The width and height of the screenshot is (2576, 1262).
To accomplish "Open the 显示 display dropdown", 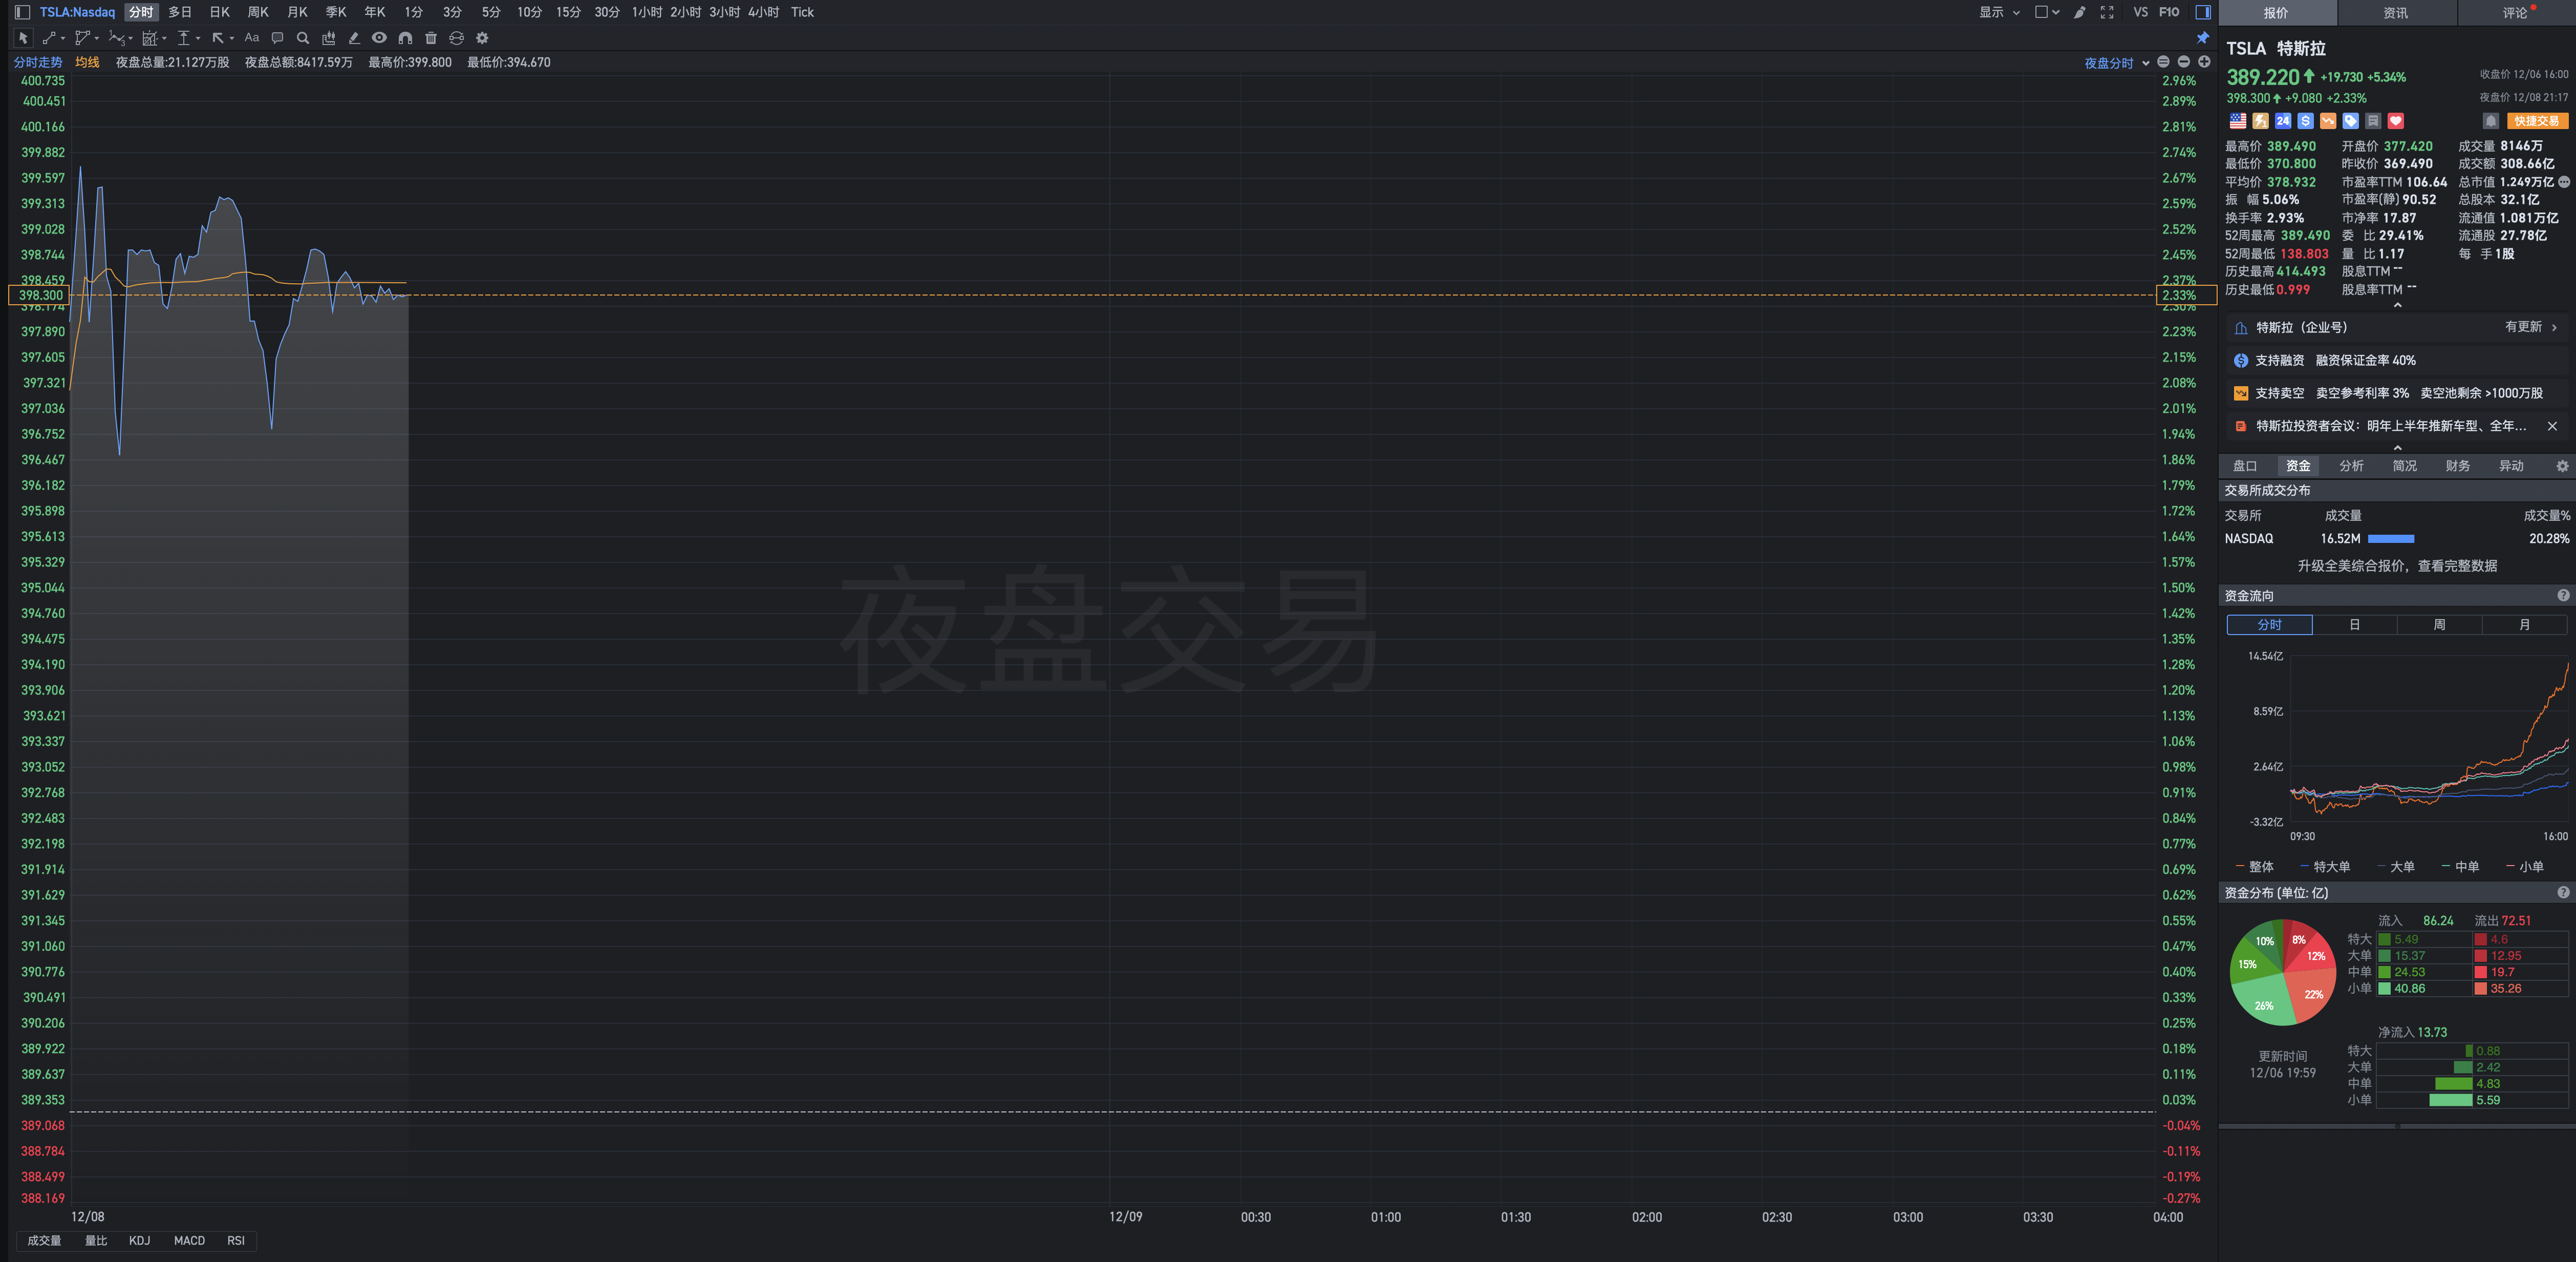I will (2000, 12).
